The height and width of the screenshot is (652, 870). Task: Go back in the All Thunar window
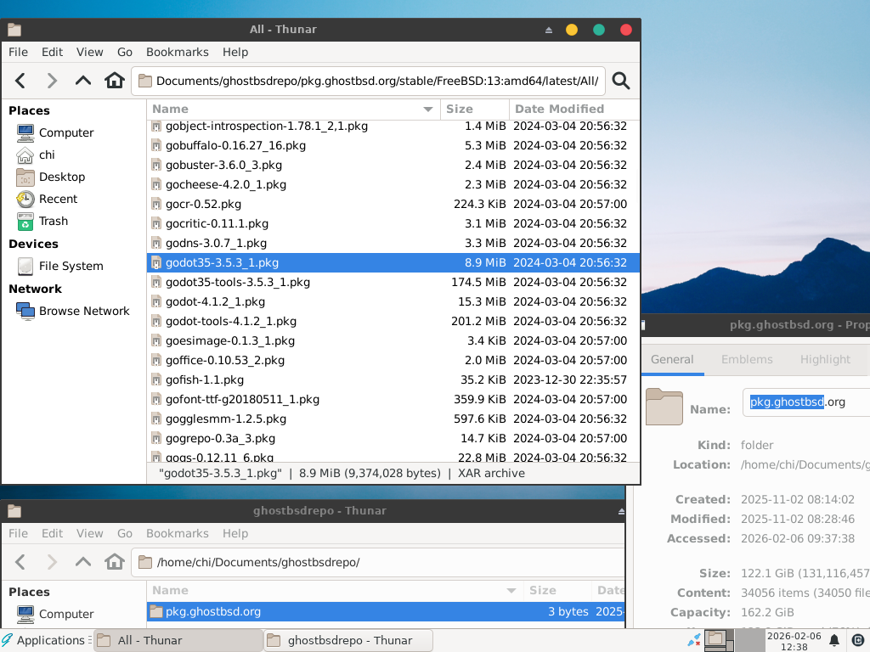point(20,81)
